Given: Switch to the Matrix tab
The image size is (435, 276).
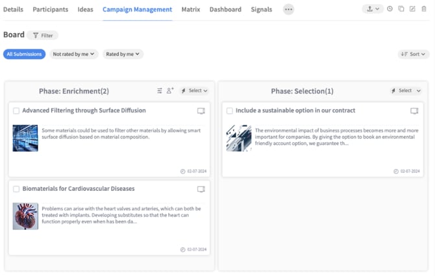Looking at the screenshot, I should [191, 10].
